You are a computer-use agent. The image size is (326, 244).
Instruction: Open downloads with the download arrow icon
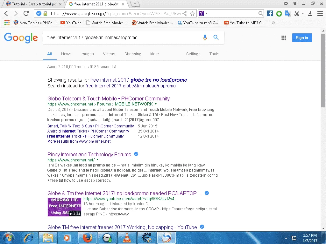[x=310, y=13]
